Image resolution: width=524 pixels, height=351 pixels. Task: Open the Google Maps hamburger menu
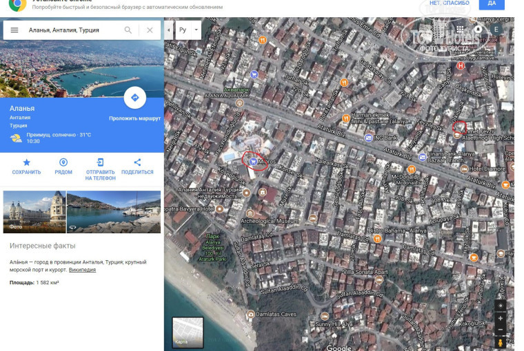click(x=14, y=30)
